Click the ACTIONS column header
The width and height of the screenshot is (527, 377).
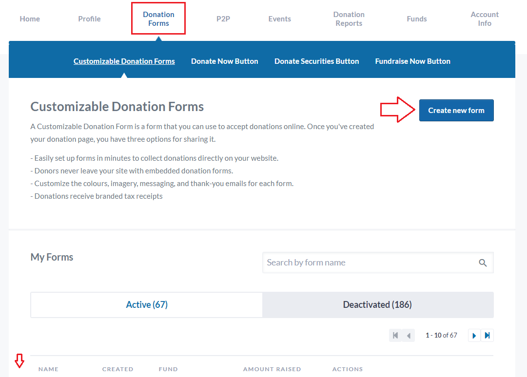pyautogui.click(x=348, y=369)
